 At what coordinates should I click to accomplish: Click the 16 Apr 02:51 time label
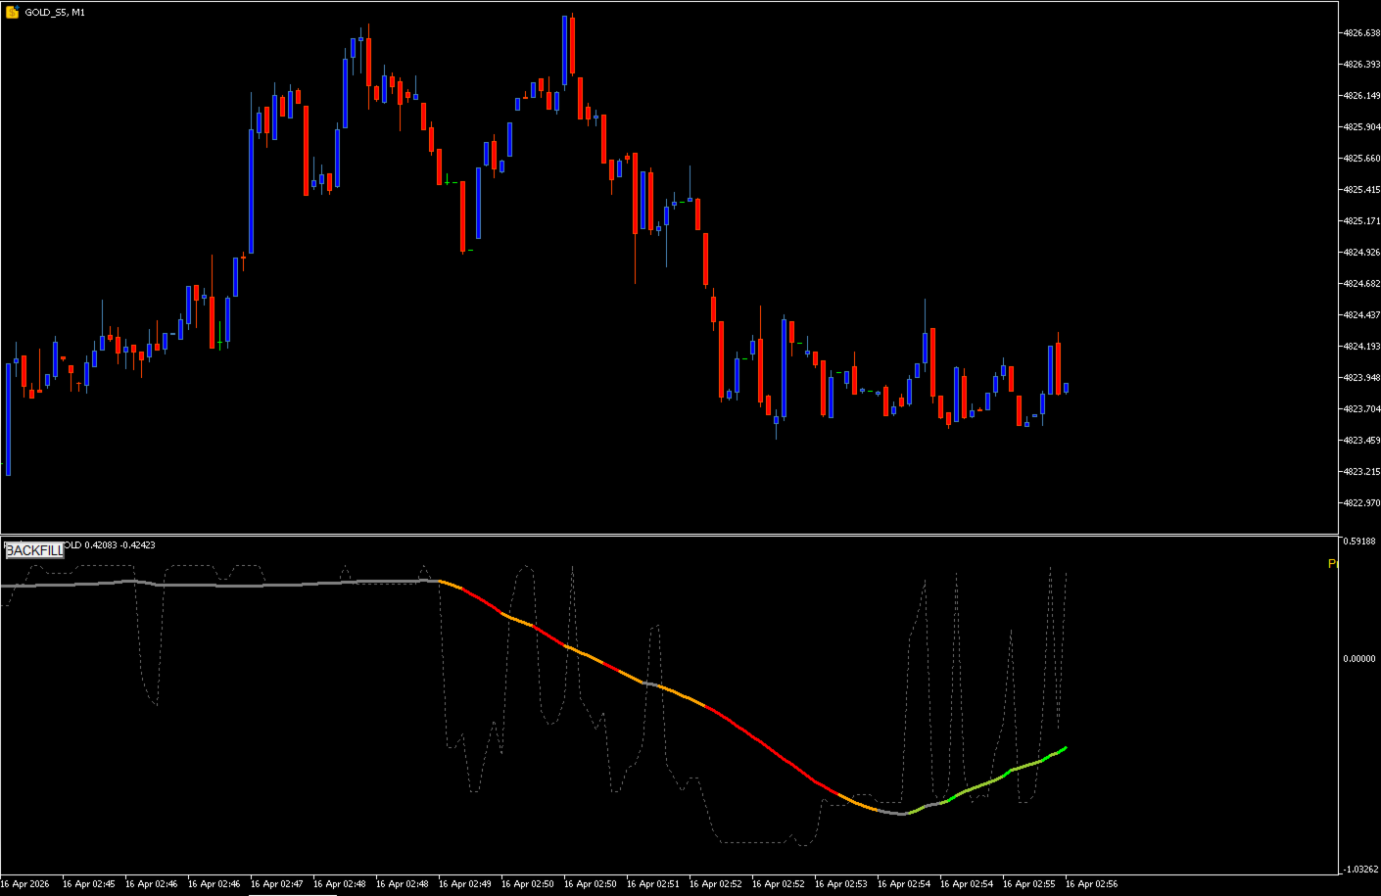coord(652,884)
